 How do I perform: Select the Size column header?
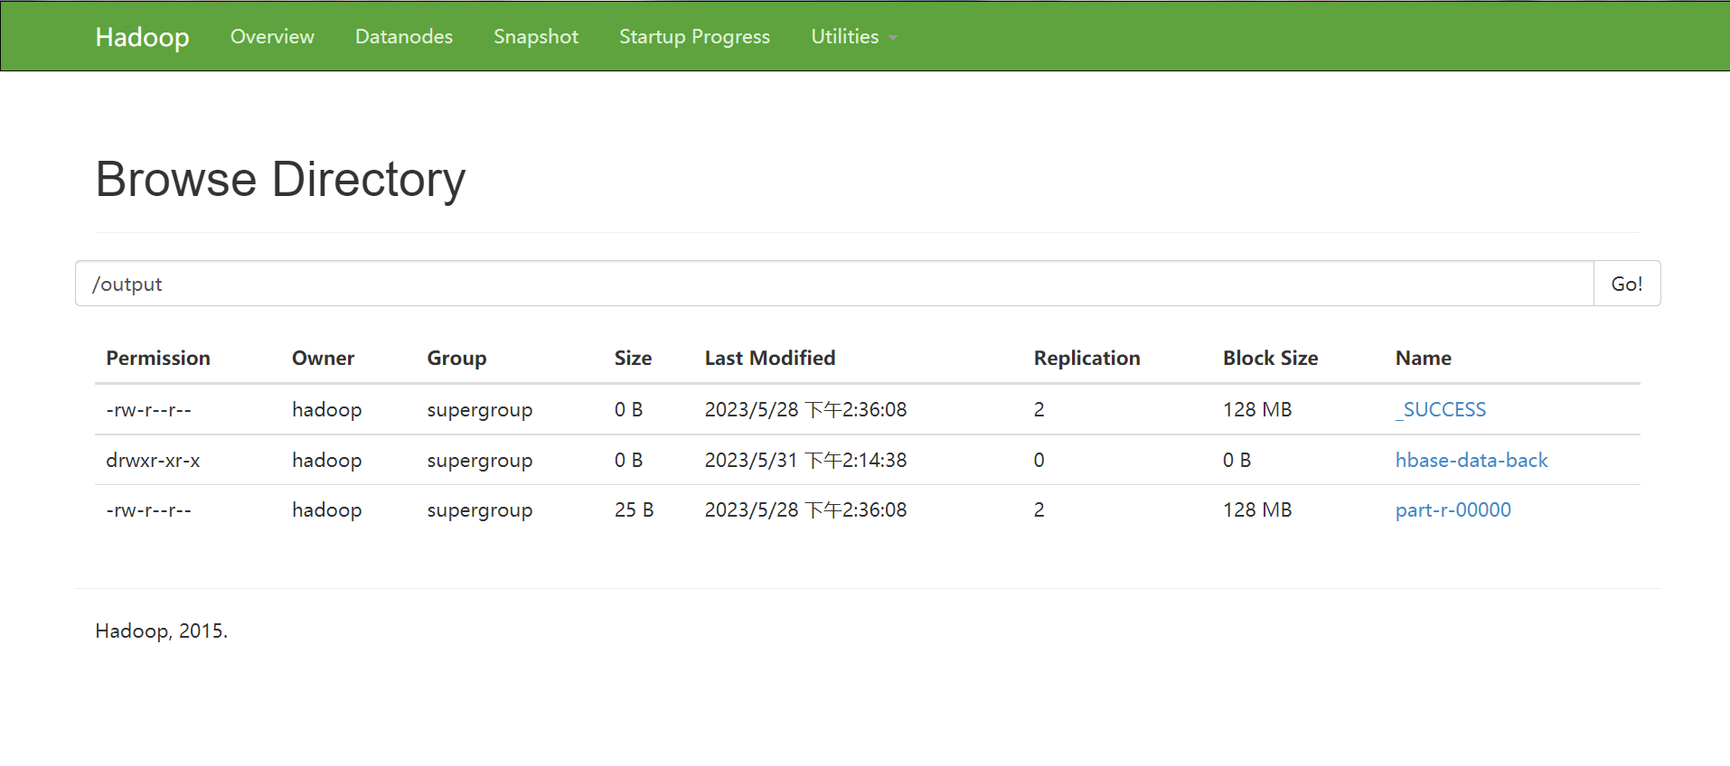pyautogui.click(x=633, y=358)
